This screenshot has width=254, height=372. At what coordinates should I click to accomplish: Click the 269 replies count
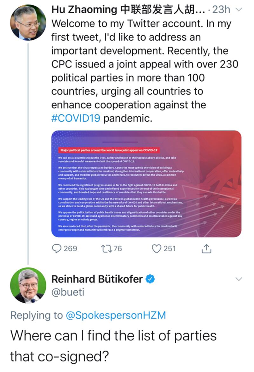pyautogui.click(x=70, y=249)
